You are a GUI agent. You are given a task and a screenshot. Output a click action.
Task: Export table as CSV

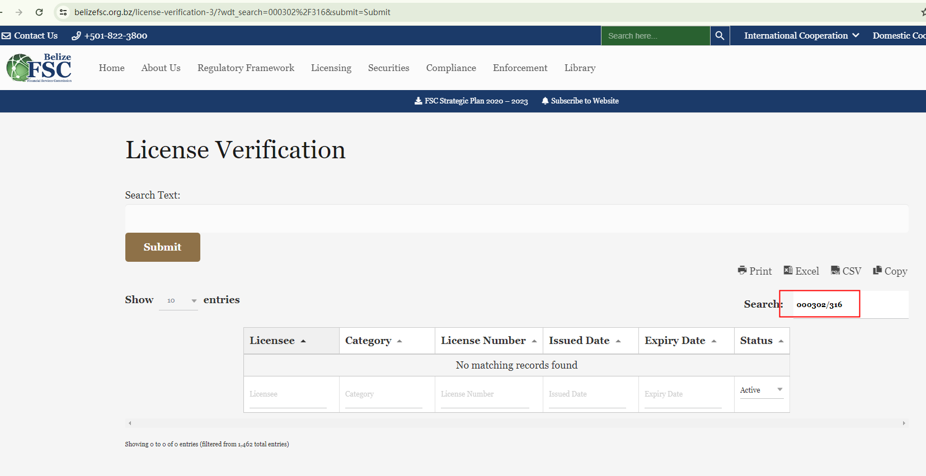[845, 271]
